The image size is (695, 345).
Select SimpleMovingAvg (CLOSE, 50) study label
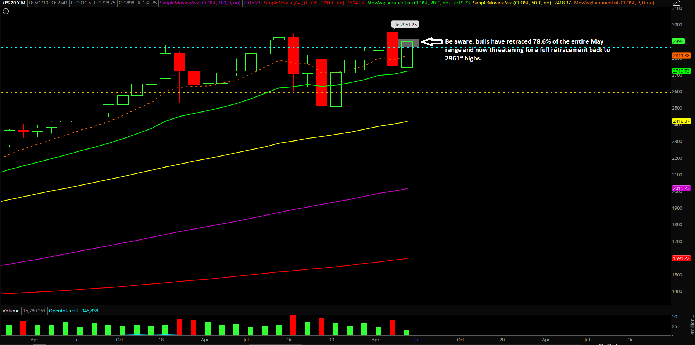tap(512, 3)
